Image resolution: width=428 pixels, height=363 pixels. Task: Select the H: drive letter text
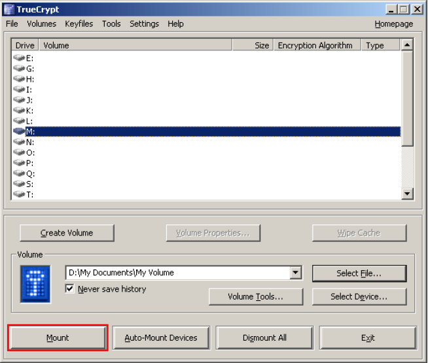click(x=30, y=79)
